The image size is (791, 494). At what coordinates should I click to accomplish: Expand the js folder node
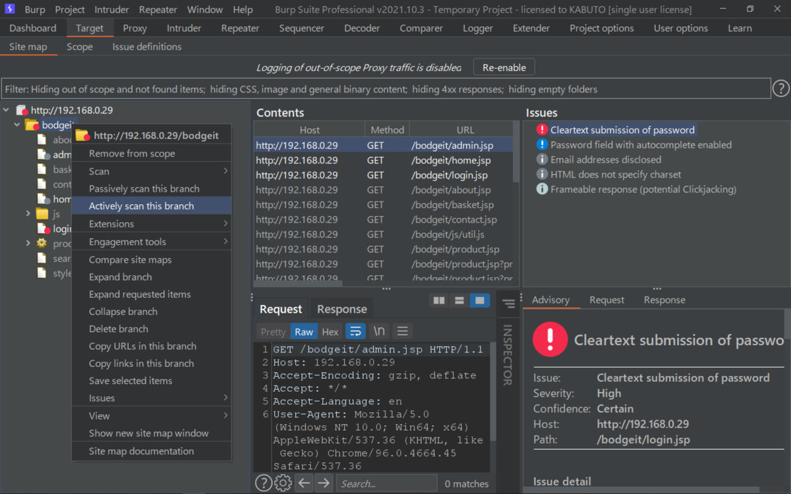[x=28, y=213]
